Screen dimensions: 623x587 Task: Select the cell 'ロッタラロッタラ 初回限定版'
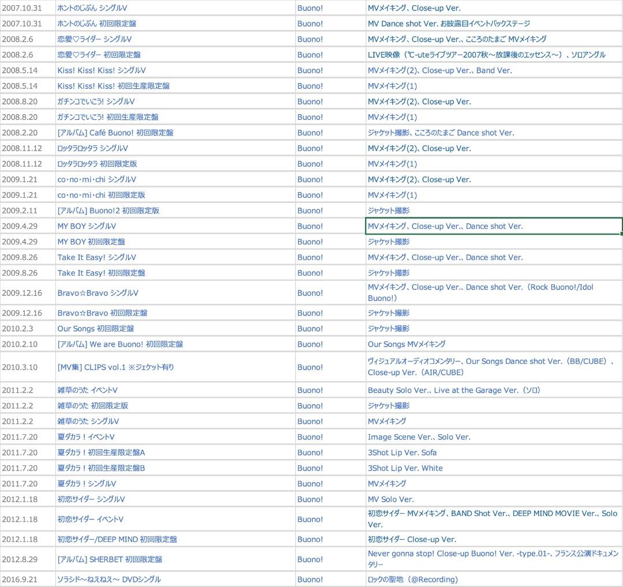point(175,164)
